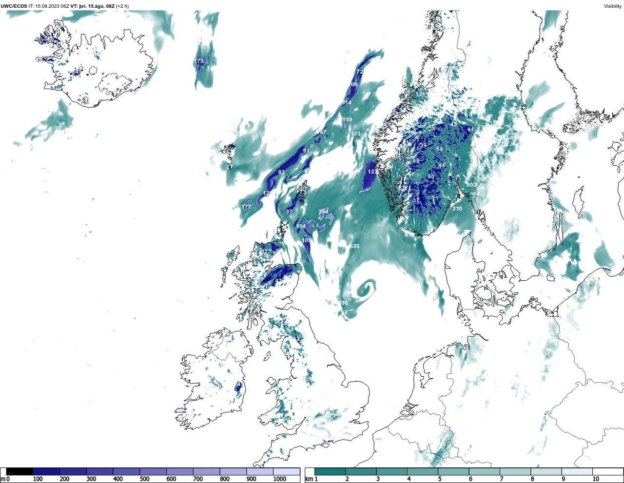The height and width of the screenshot is (483, 624).
Task: Click the '10' tick label in km legend
Action: click(x=596, y=479)
